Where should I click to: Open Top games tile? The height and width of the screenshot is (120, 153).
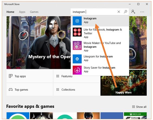coord(30,89)
